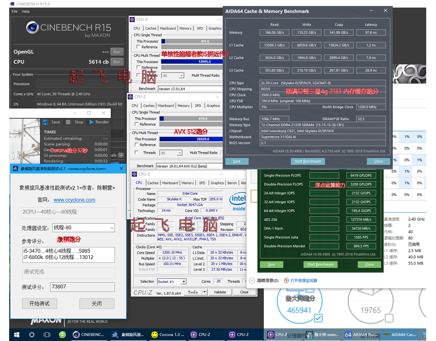Image resolution: width=436 pixels, height=341 pixels.
Task: Click the 26929.6 multi thread score bar
Action: 191,139
